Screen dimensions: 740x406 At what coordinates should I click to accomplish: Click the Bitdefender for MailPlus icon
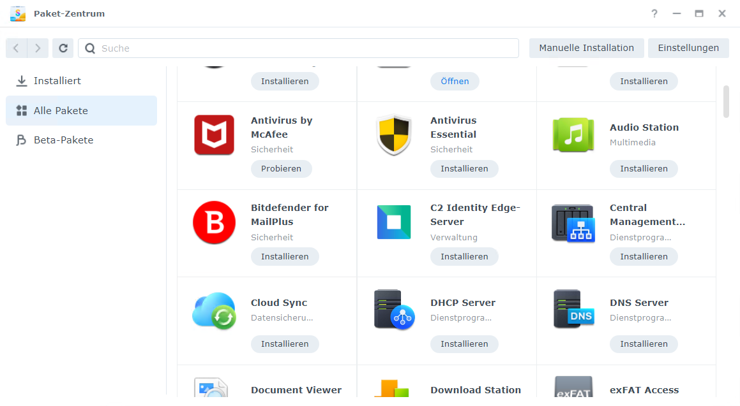(214, 222)
